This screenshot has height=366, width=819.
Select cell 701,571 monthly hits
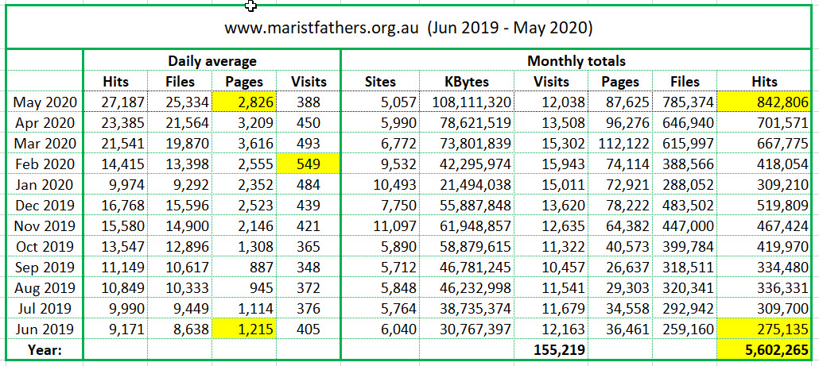pos(764,123)
